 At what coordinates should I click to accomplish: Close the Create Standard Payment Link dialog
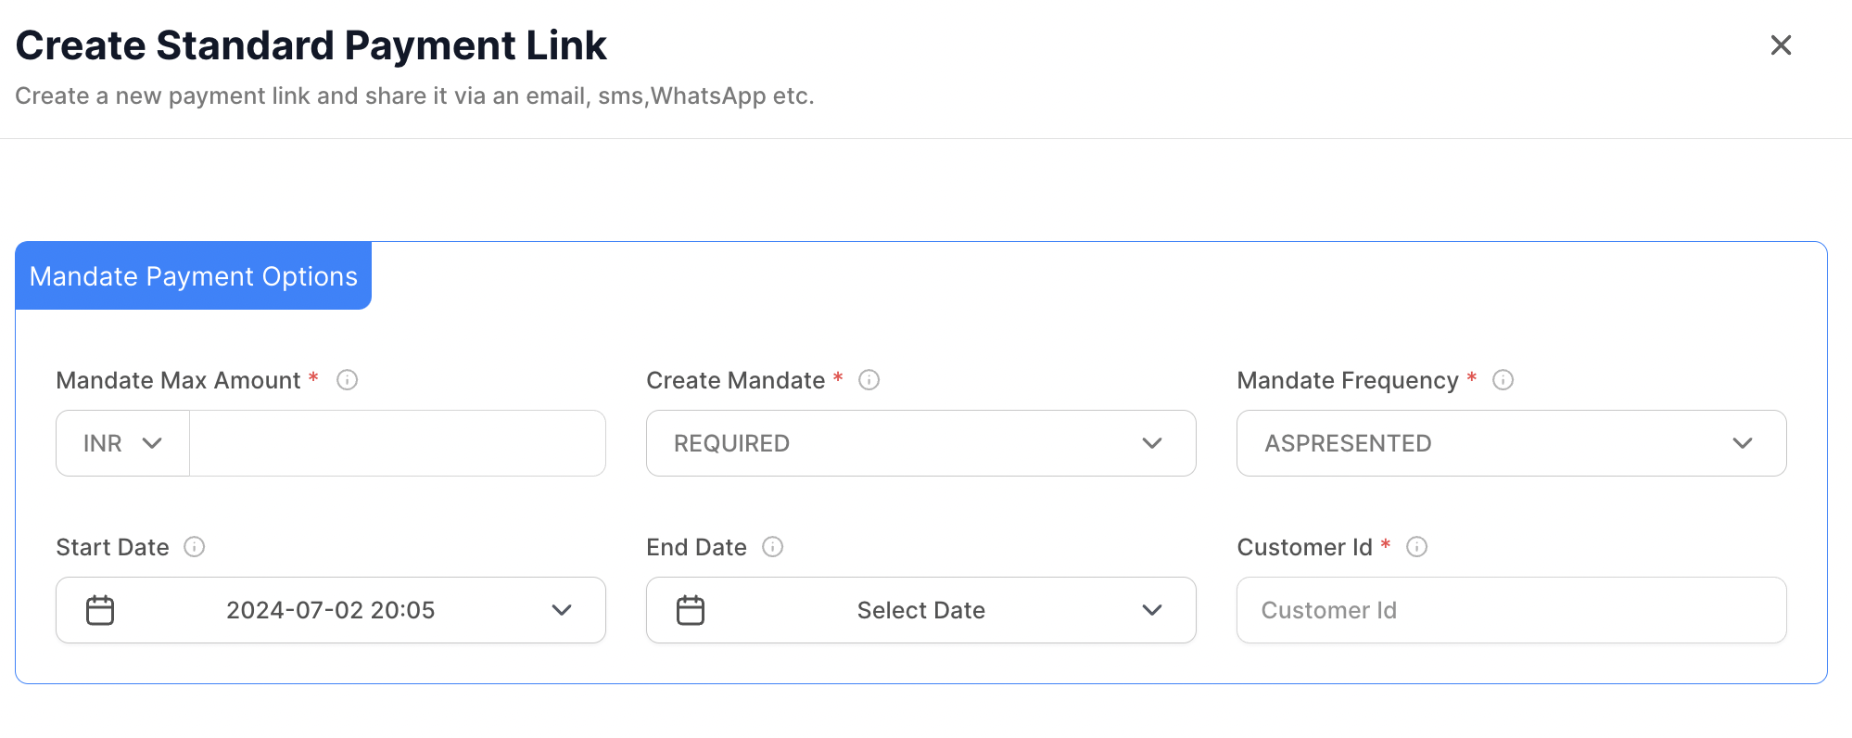click(1781, 45)
